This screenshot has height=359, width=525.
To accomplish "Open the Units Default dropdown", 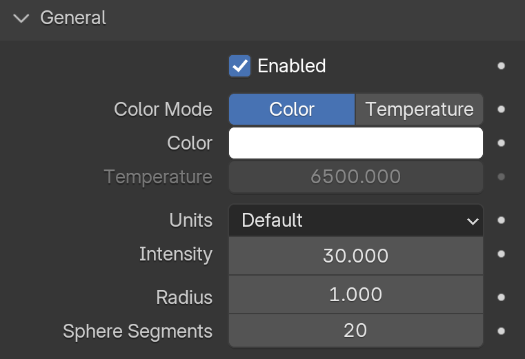I will pyautogui.click(x=356, y=220).
